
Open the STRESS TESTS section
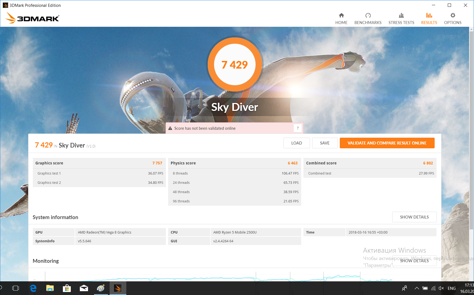point(401,19)
